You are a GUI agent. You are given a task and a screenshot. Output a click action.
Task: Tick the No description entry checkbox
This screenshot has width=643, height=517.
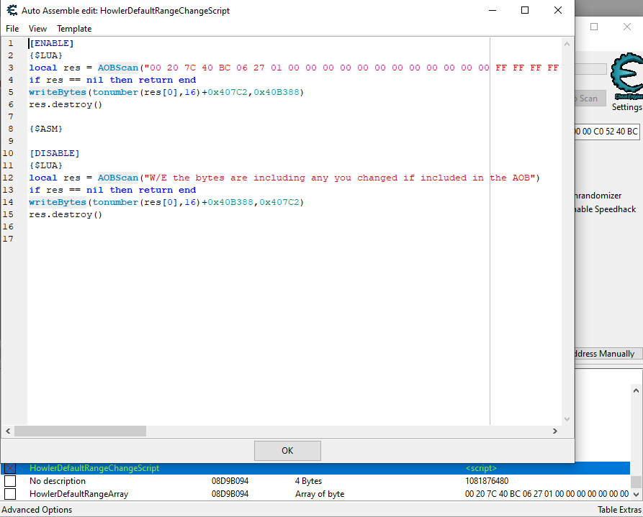click(10, 481)
